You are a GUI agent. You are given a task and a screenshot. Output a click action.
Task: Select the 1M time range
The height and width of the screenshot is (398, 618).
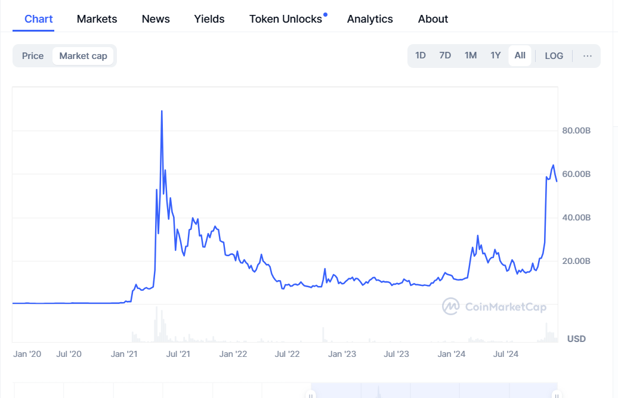471,56
